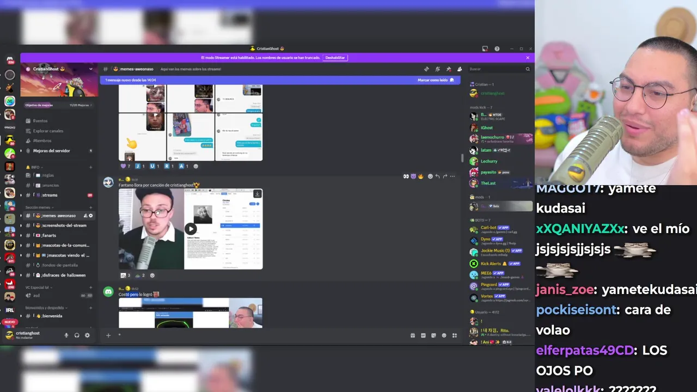Screen dimensions: 697x392
Task: Add channel plus next to INFO
Action: pos(90,167)
